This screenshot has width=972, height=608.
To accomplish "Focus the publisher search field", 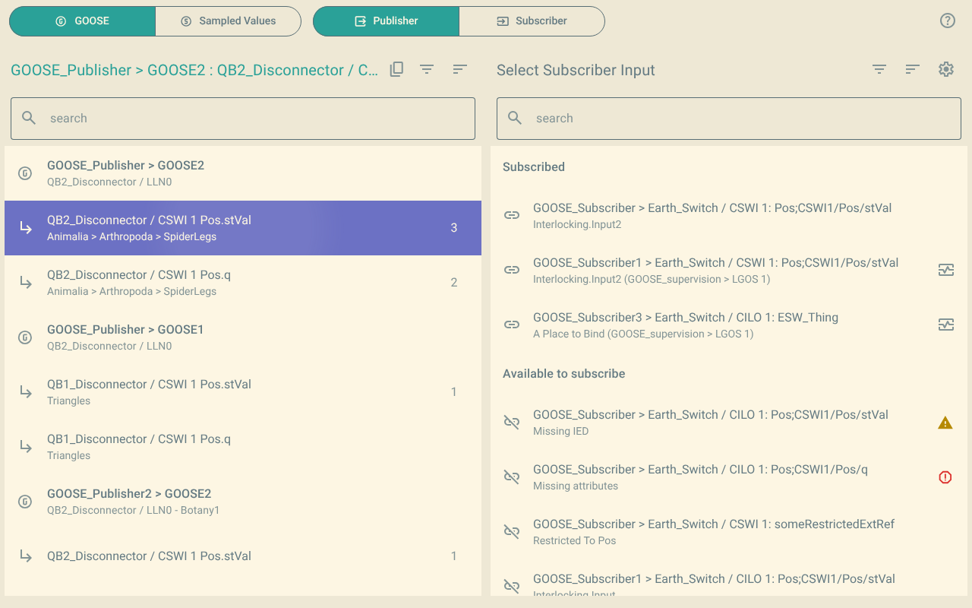I will (243, 119).
